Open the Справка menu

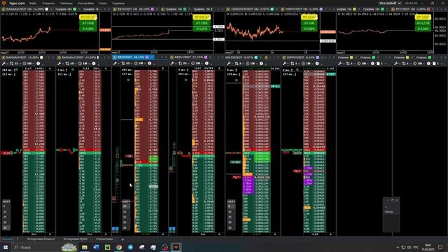tap(118, 3)
